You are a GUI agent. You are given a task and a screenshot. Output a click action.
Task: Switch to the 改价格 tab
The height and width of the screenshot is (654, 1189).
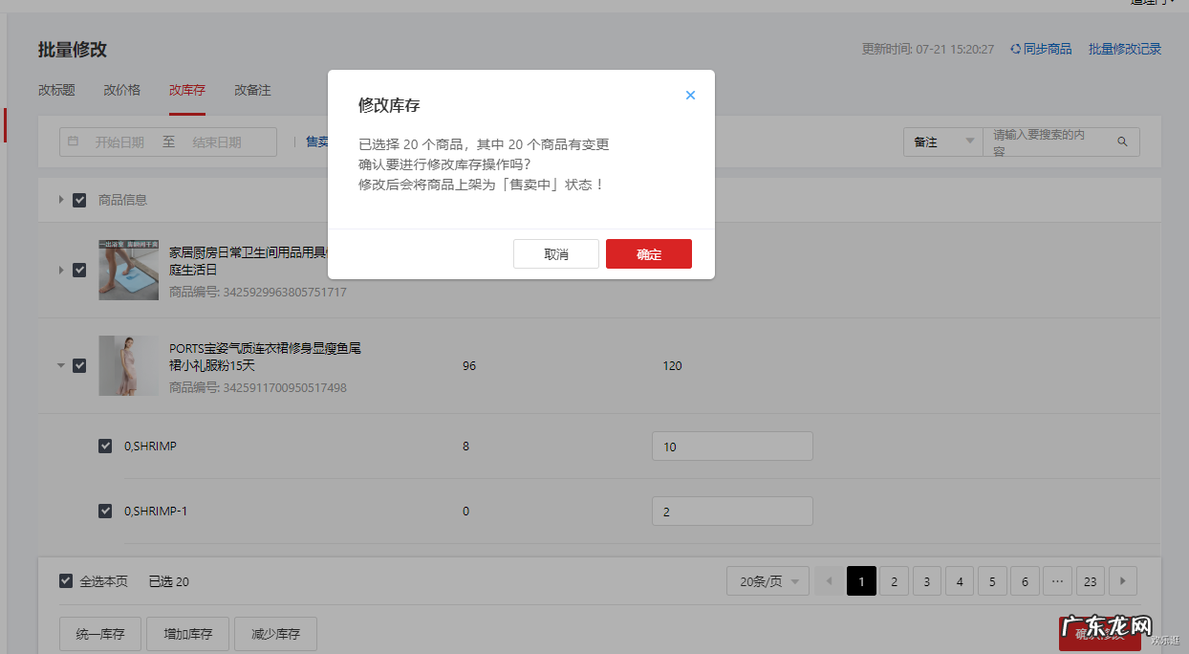121,90
